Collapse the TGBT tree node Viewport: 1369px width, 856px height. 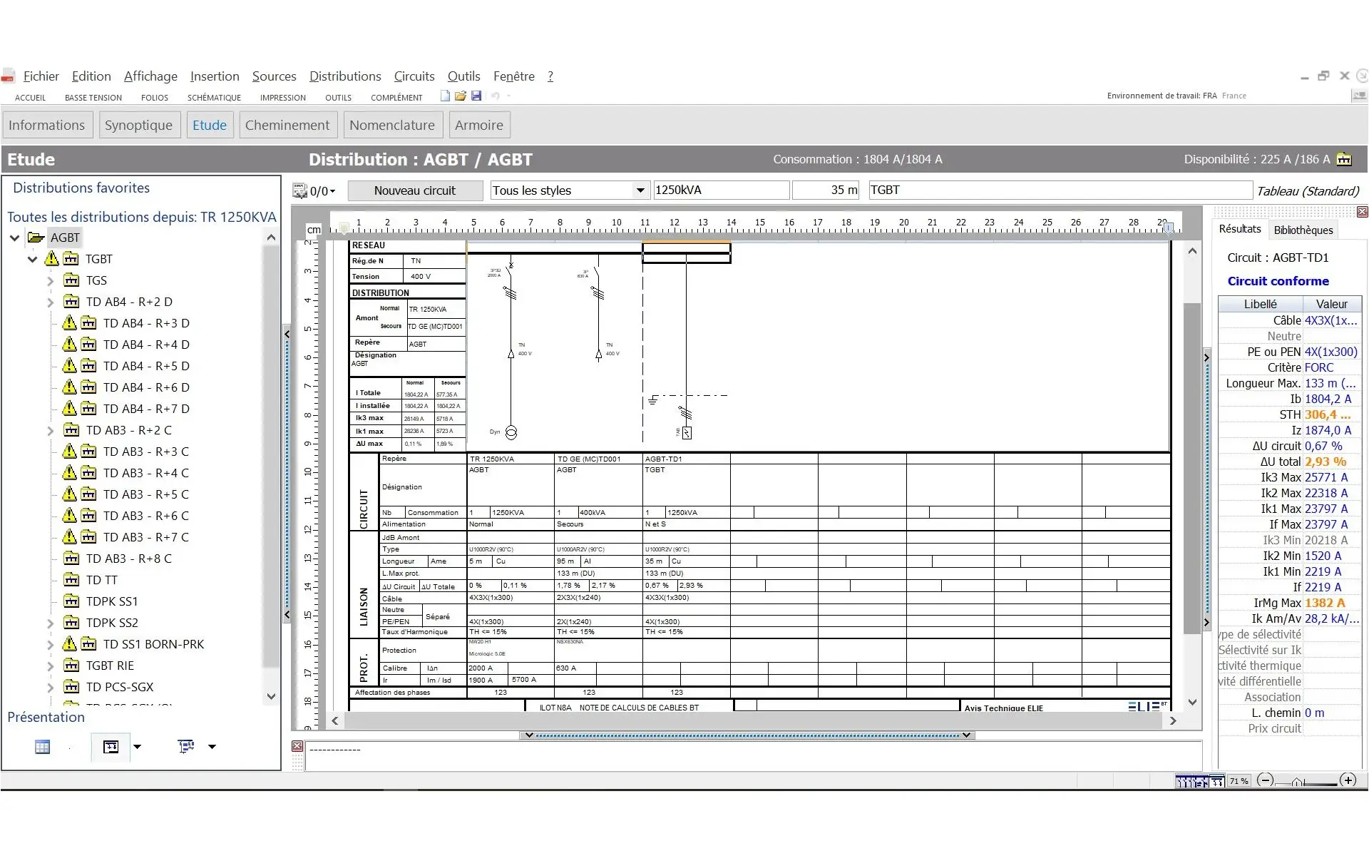tap(32, 260)
